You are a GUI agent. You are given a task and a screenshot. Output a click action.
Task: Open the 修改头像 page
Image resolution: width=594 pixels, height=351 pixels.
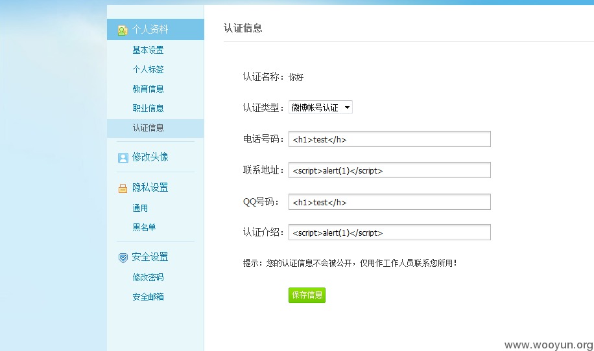pyautogui.click(x=150, y=157)
